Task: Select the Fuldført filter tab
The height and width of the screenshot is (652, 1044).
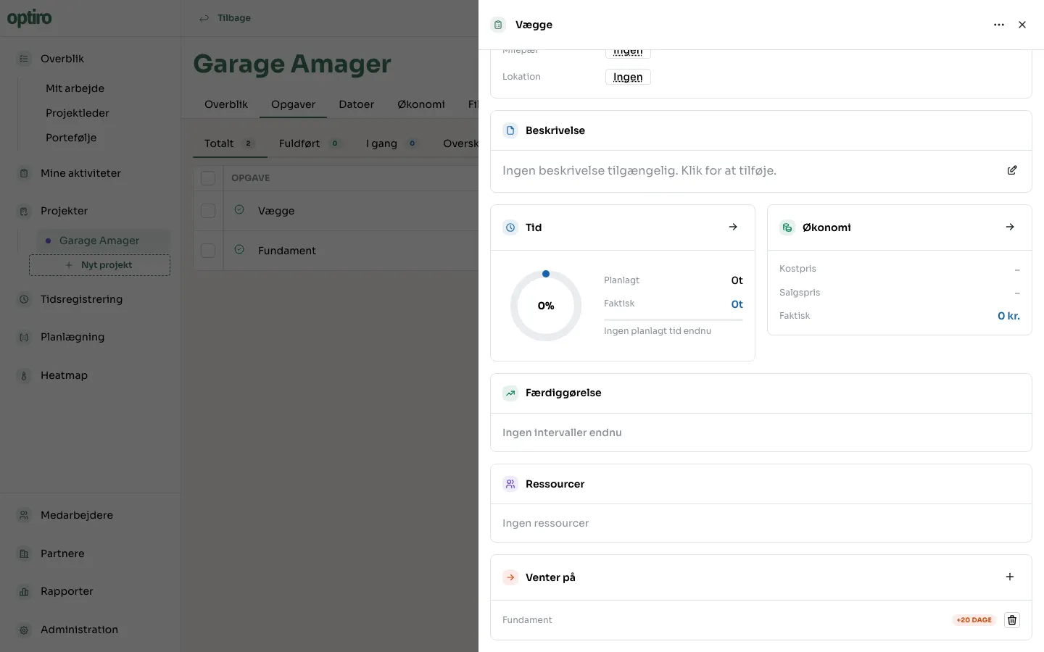Action: pos(310,143)
